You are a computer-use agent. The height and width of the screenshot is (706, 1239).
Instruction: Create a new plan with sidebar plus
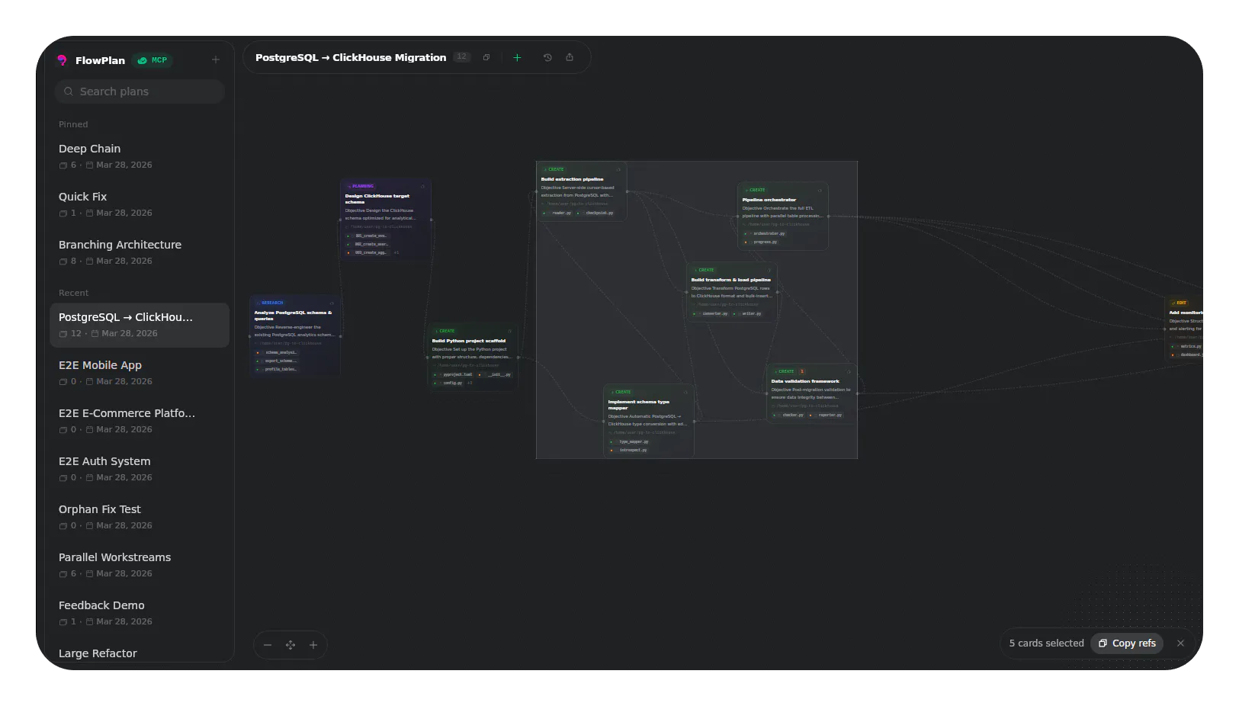coord(216,59)
